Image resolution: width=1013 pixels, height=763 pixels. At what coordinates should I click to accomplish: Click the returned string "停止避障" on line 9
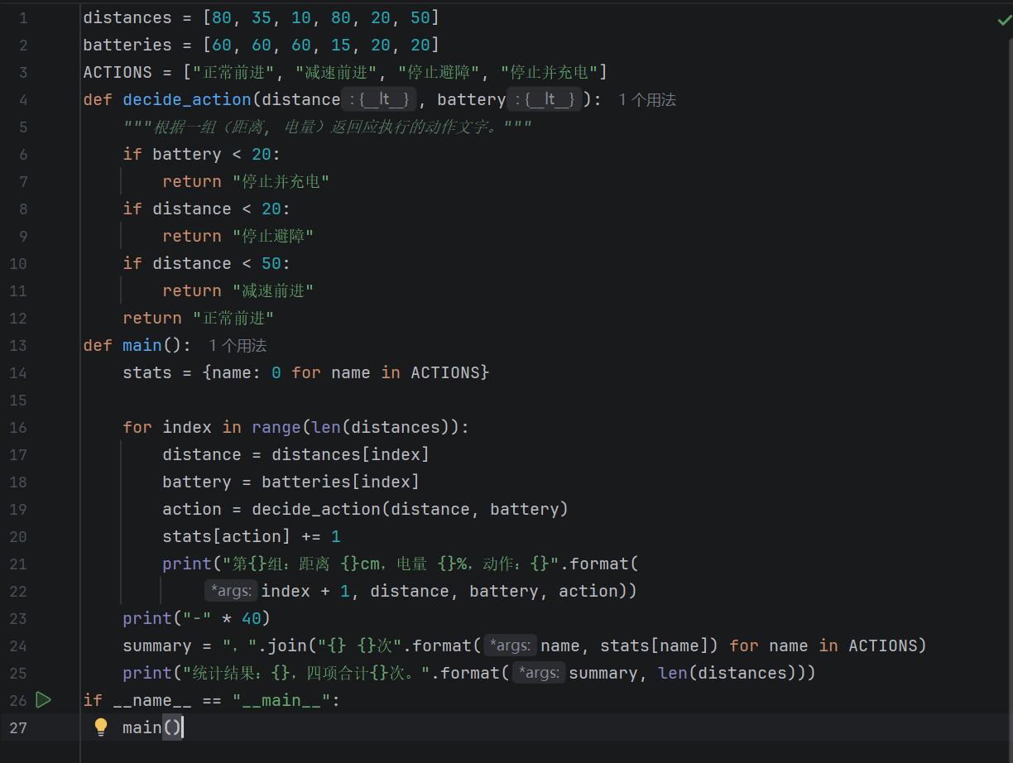pyautogui.click(x=273, y=237)
